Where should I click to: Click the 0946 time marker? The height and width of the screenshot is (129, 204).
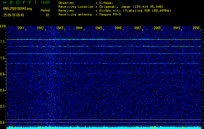point(118,28)
